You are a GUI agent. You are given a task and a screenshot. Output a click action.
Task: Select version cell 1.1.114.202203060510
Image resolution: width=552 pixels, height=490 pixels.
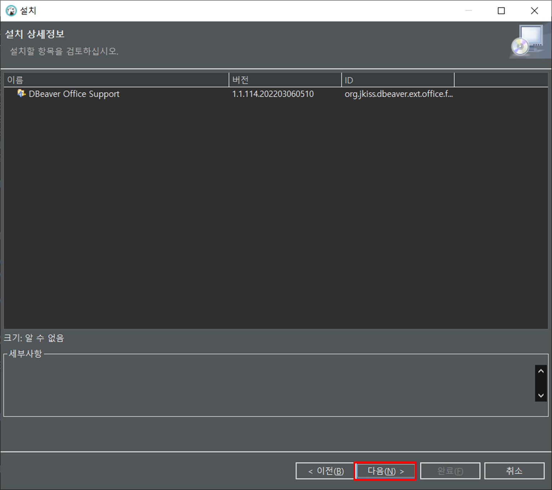273,94
